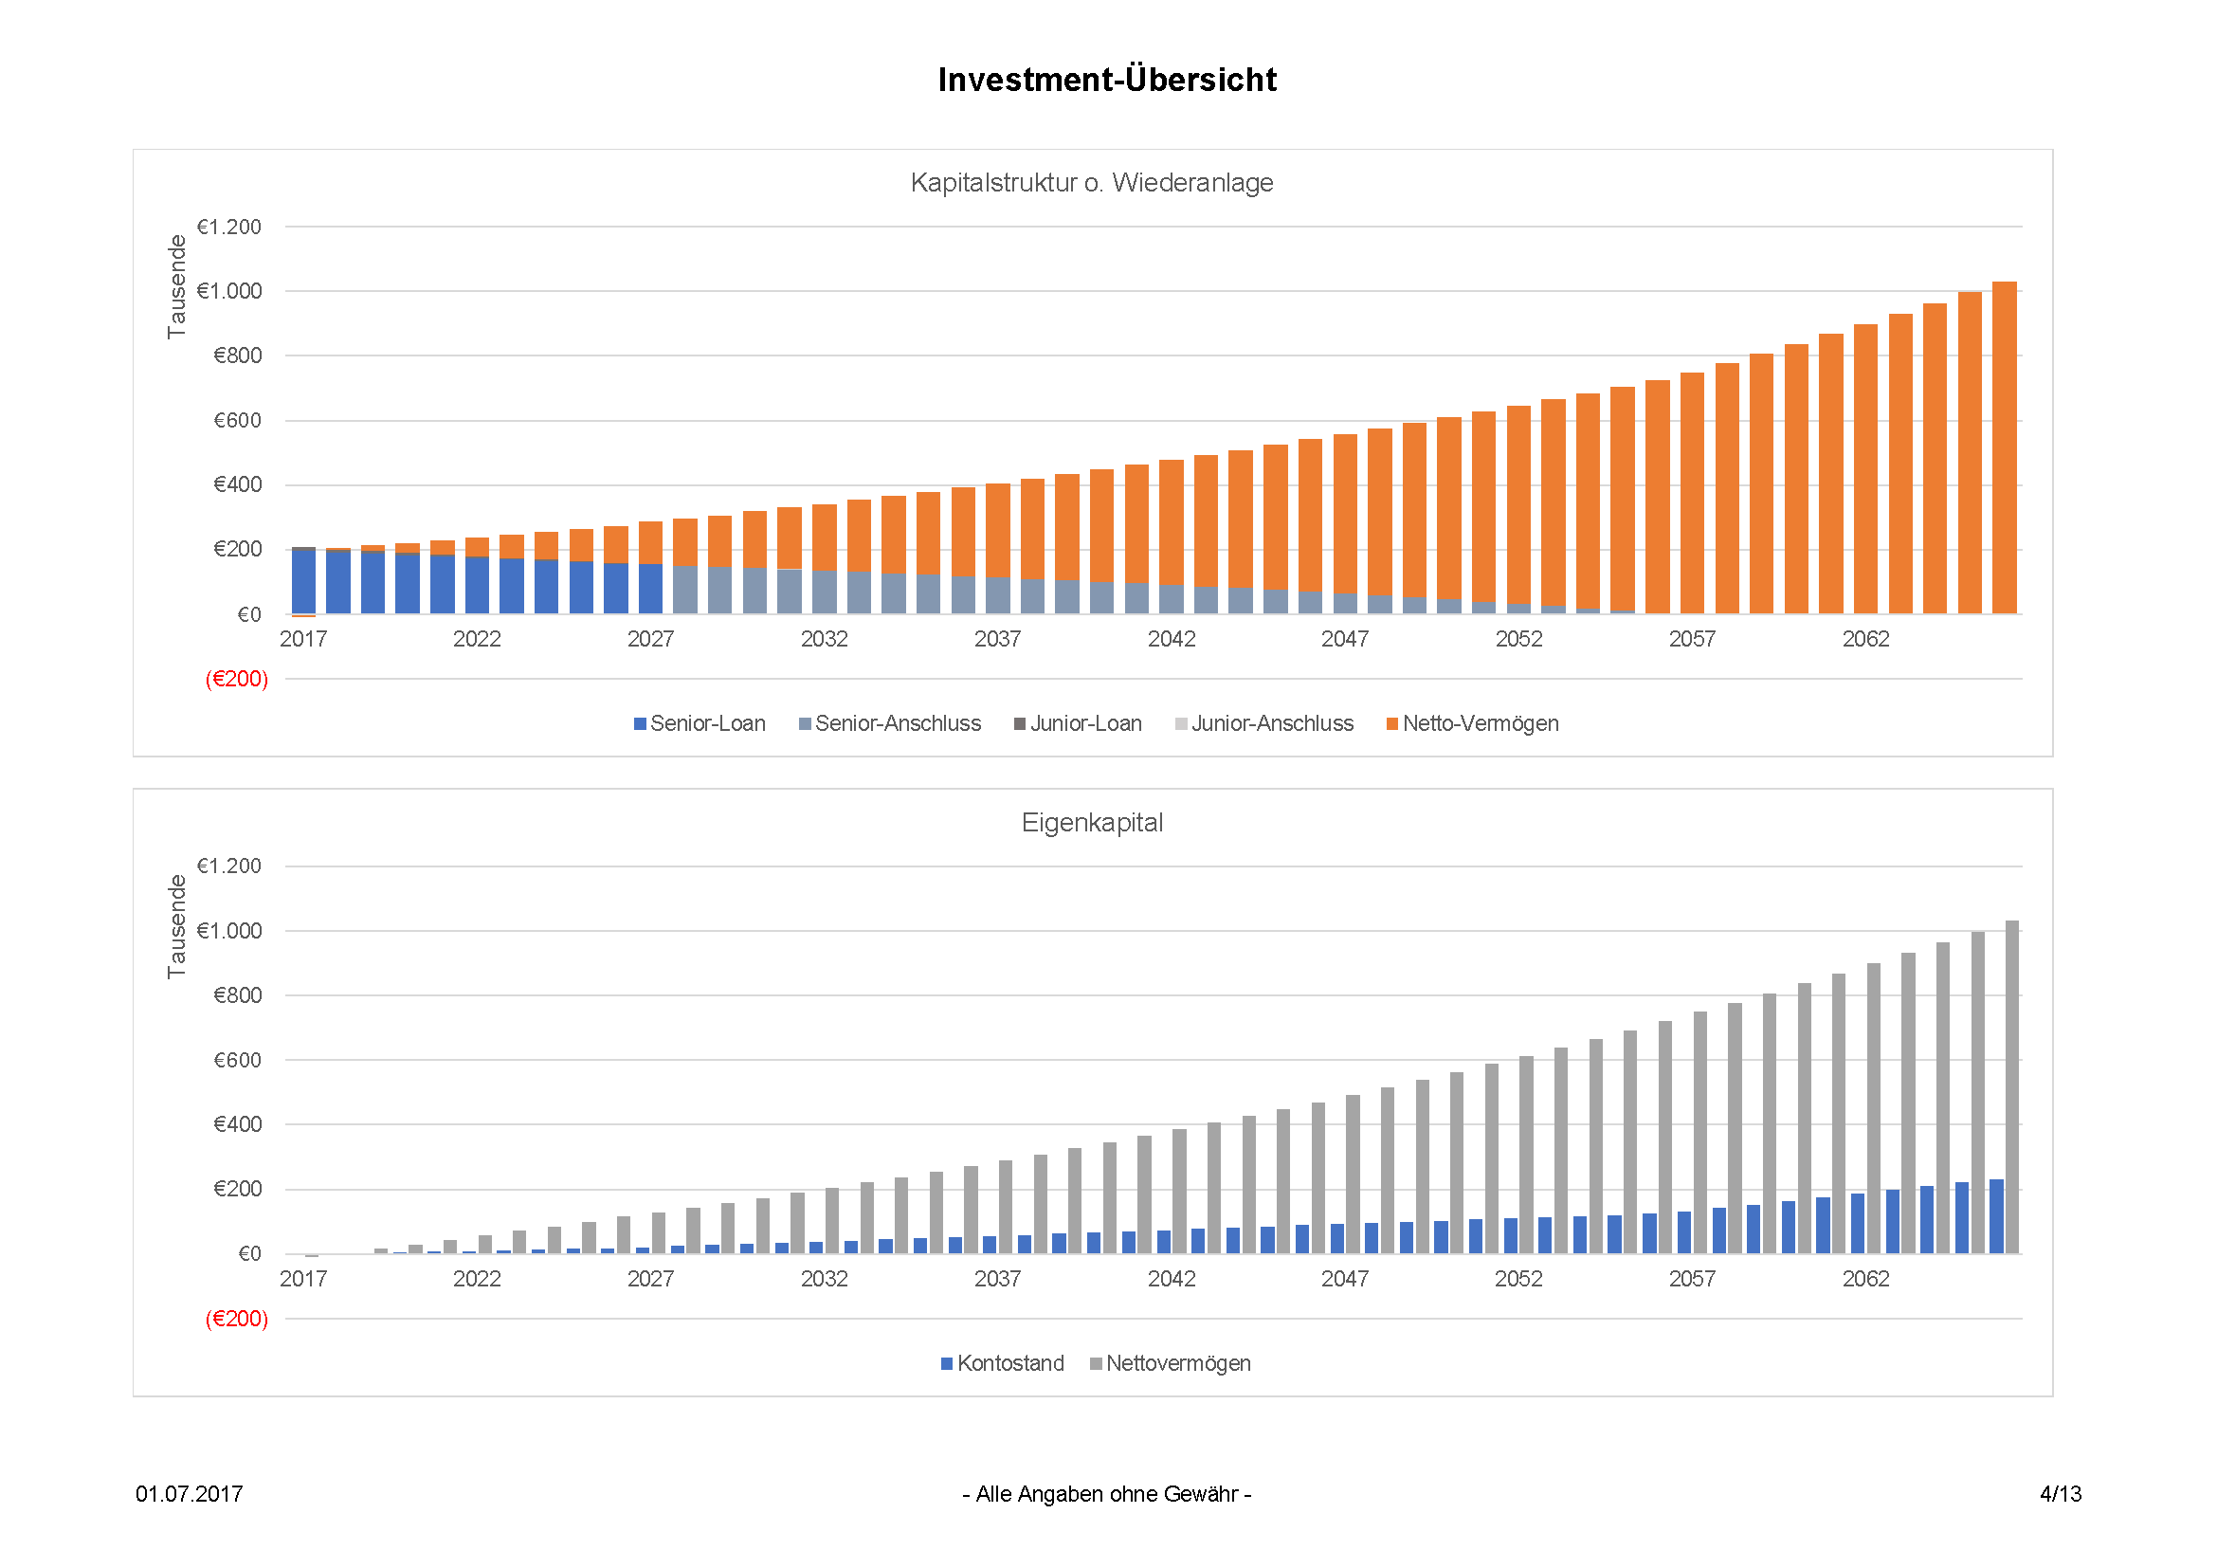Click the 2032 year label in Kapitalstruktur chart
The image size is (2217, 1568).
click(x=825, y=639)
